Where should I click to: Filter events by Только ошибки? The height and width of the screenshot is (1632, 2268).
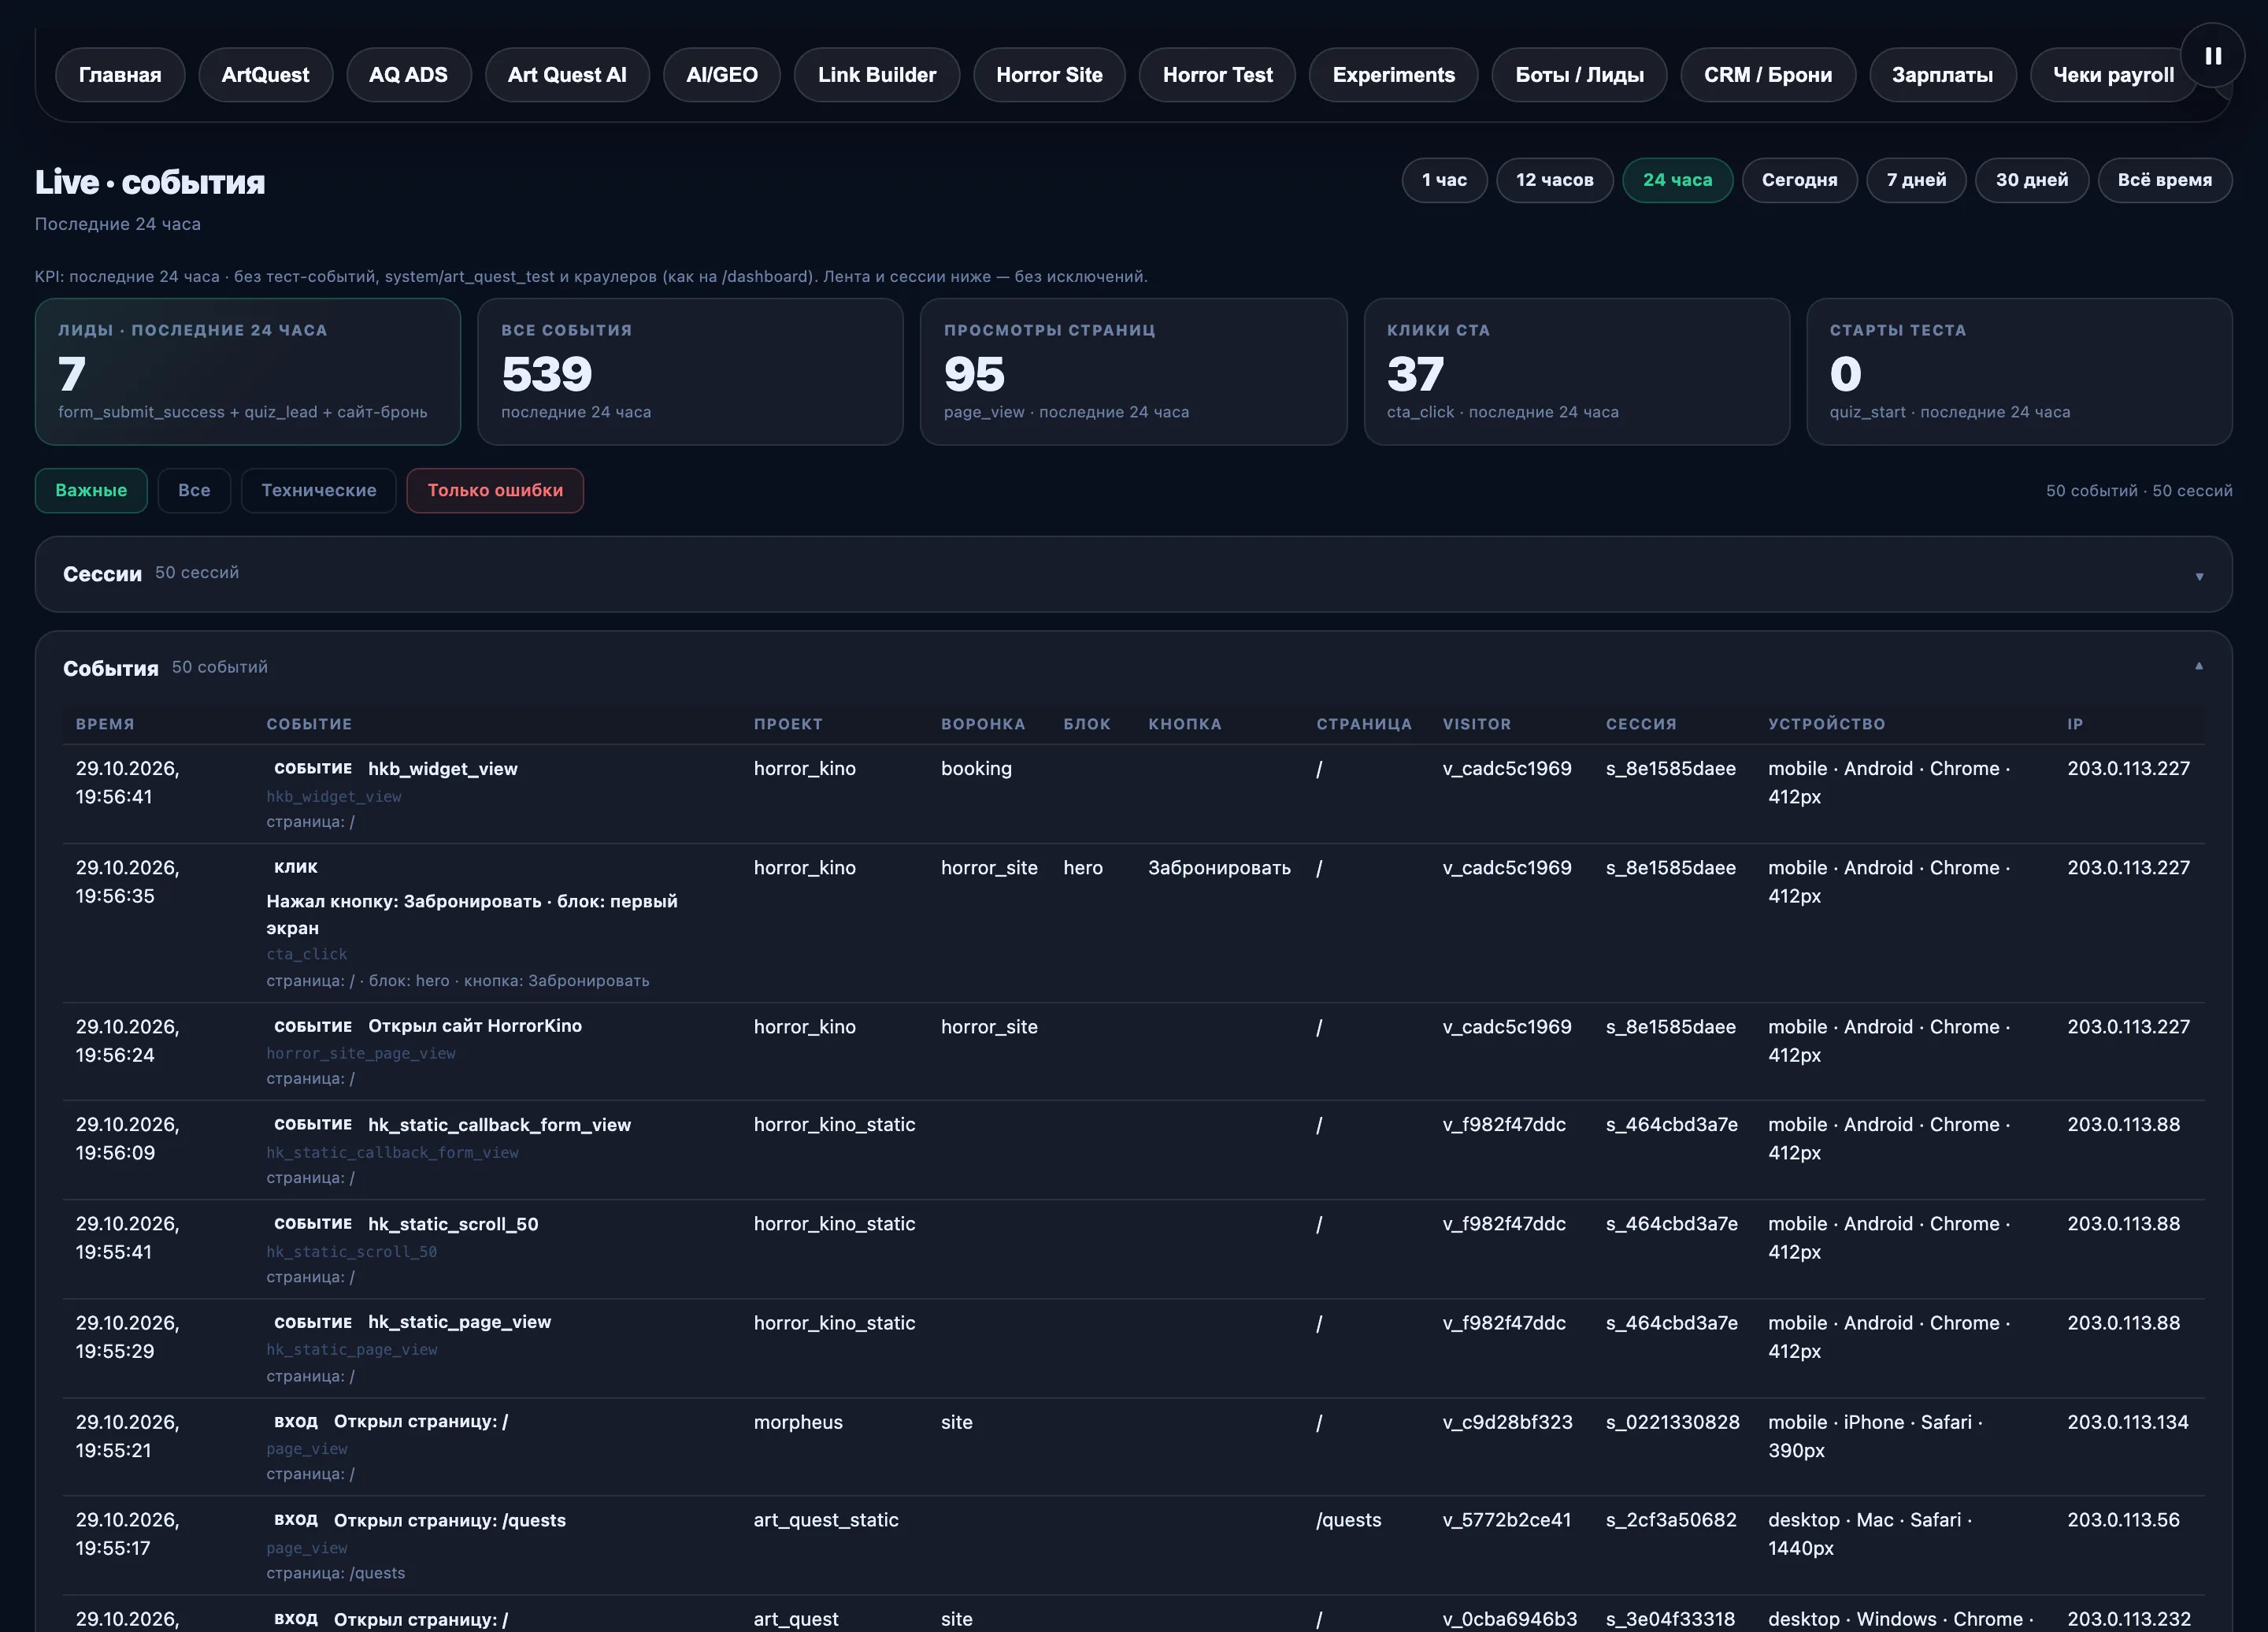coord(495,490)
